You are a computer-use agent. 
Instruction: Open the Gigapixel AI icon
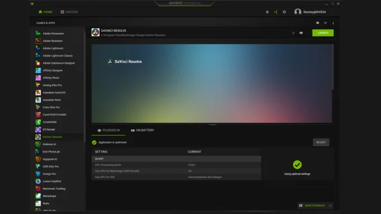click(x=38, y=159)
